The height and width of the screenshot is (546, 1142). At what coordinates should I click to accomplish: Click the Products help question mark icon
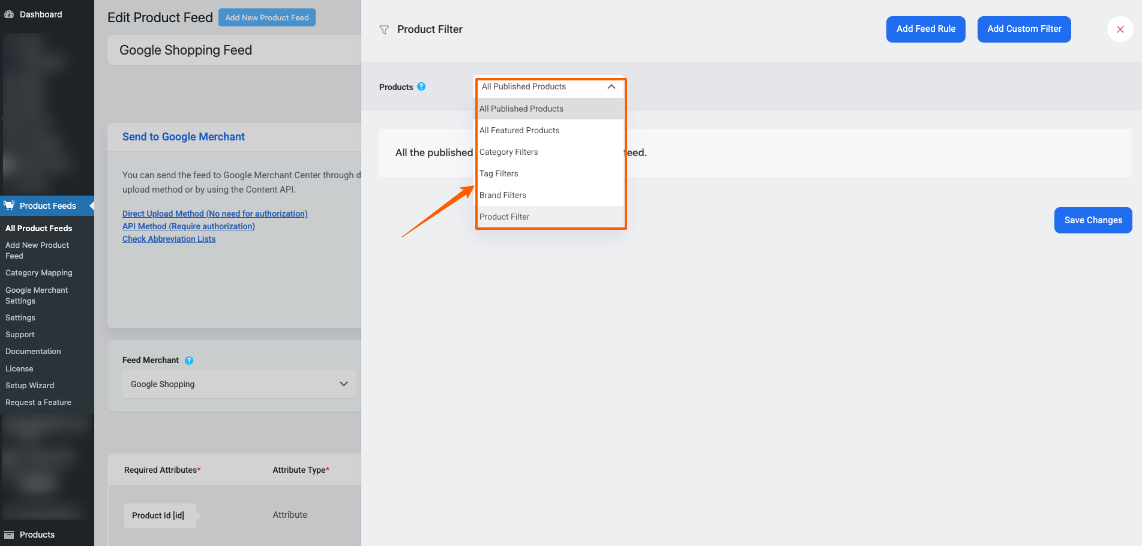click(x=421, y=86)
